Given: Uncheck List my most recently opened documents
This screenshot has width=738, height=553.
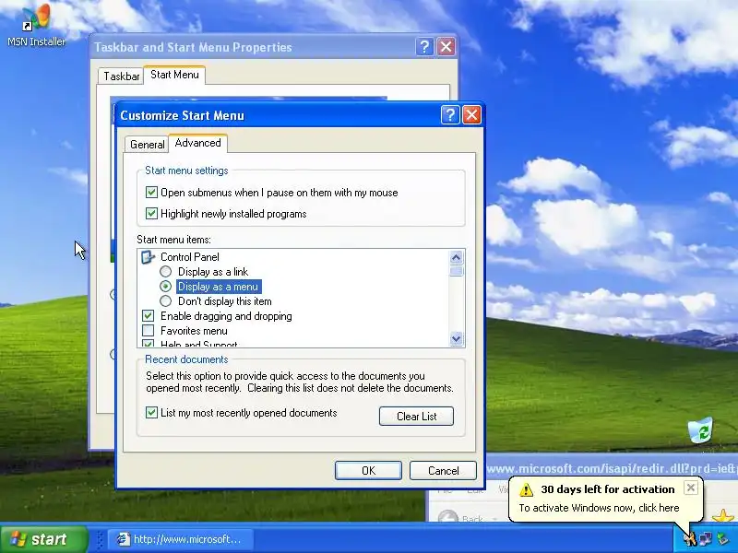Looking at the screenshot, I should click(151, 412).
